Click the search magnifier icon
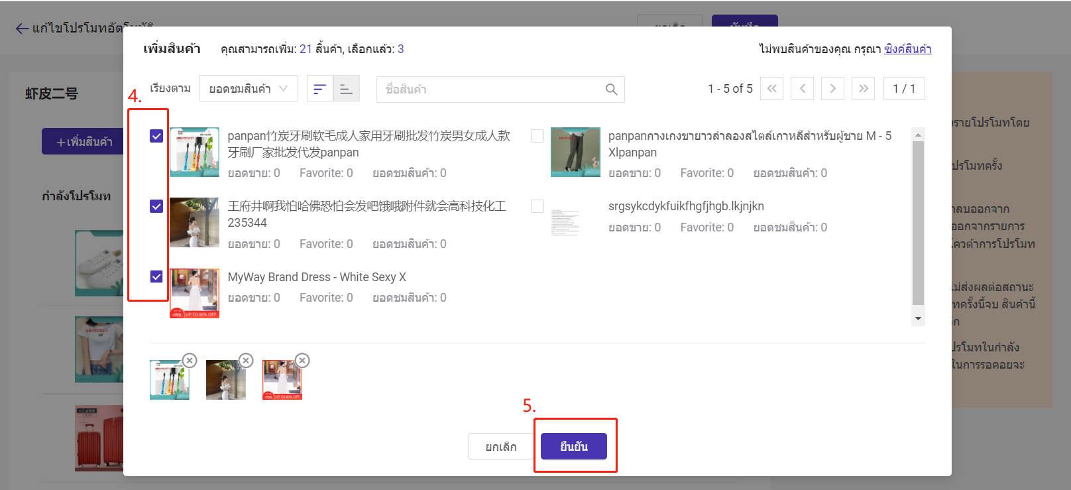The image size is (1071, 490). tap(611, 90)
